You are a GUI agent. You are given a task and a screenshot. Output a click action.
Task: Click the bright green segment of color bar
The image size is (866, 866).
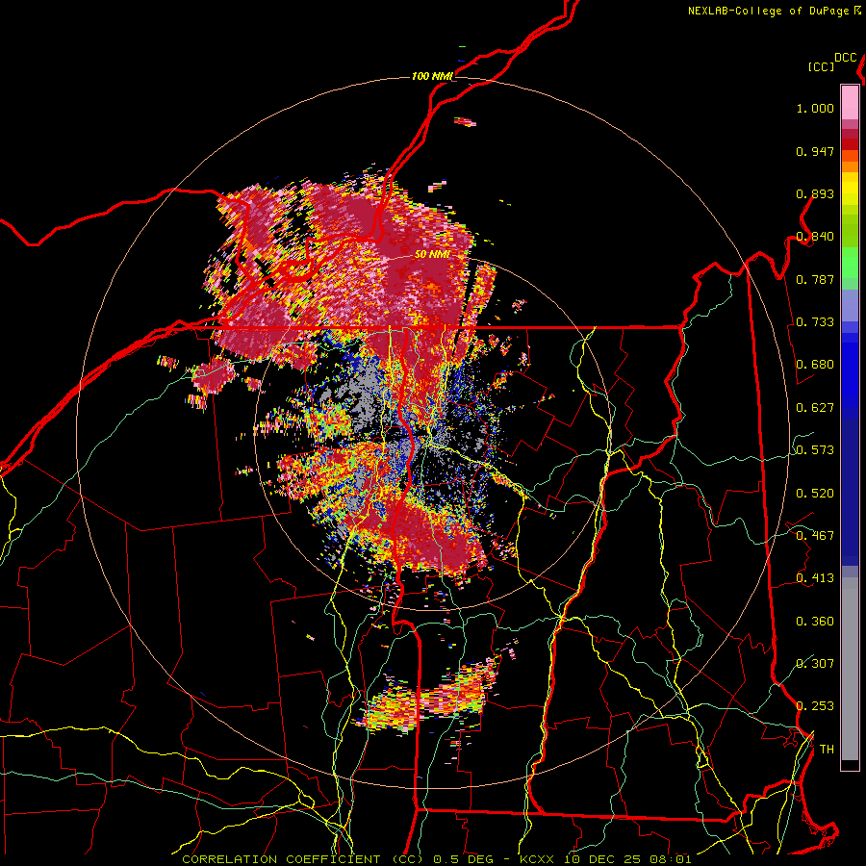[850, 263]
